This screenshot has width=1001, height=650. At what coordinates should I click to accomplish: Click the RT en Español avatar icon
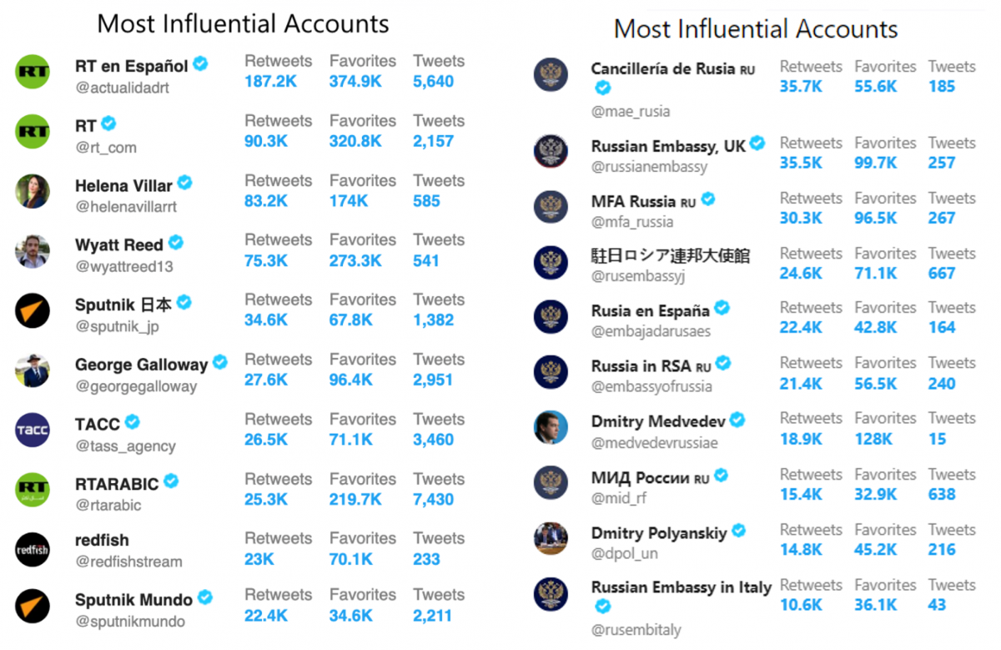(x=33, y=73)
